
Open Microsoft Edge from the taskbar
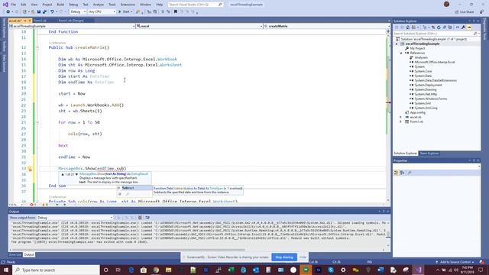pos(131,270)
